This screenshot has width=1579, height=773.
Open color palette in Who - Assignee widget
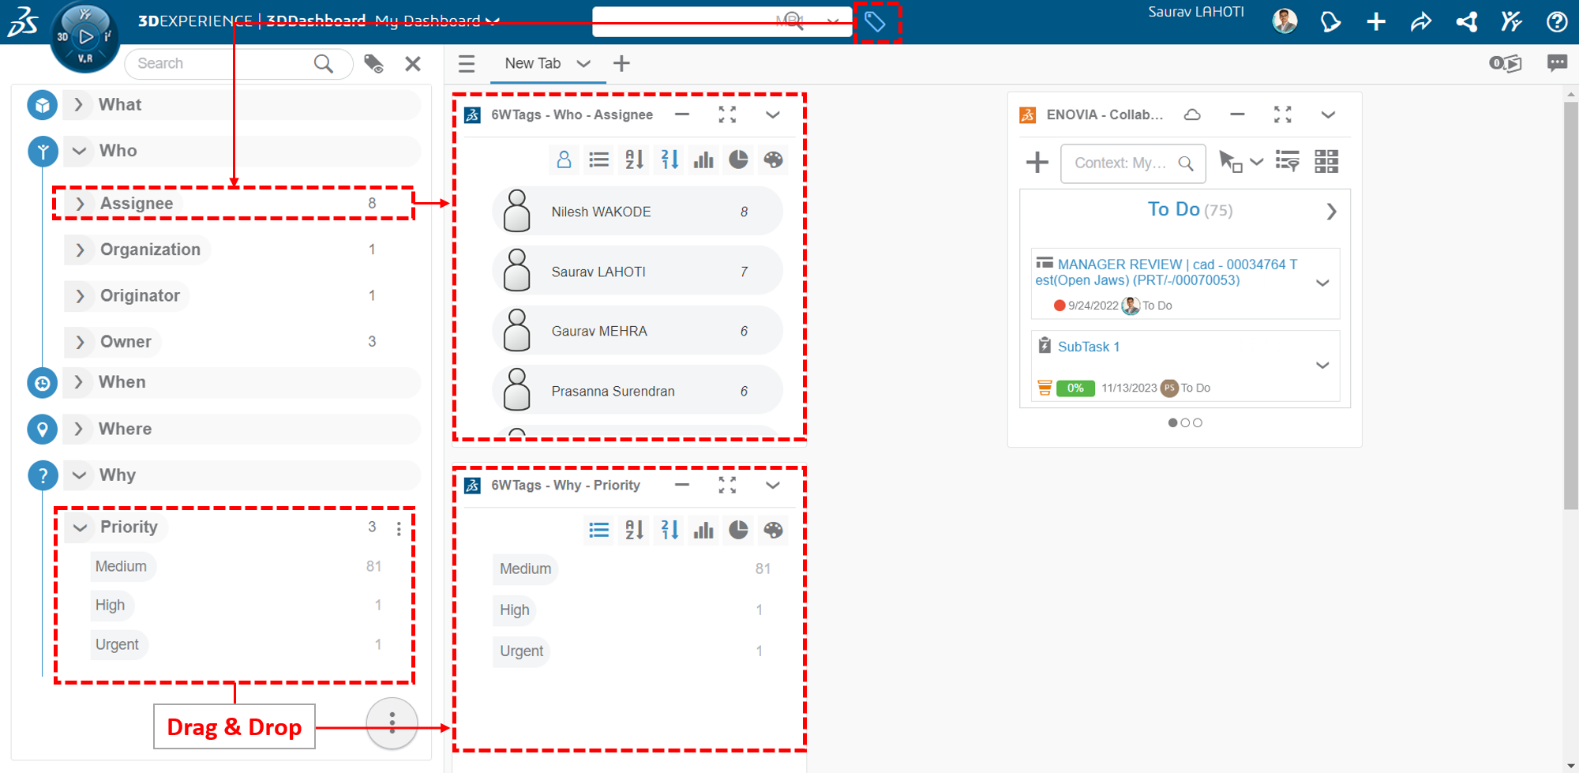pyautogui.click(x=773, y=159)
